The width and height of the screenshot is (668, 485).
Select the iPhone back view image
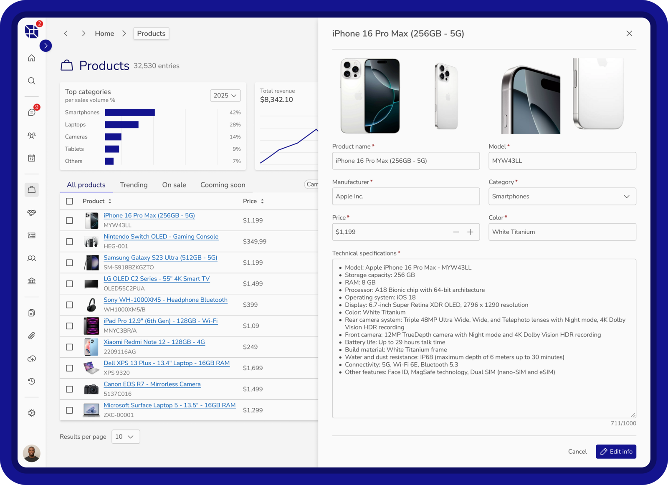pos(446,96)
